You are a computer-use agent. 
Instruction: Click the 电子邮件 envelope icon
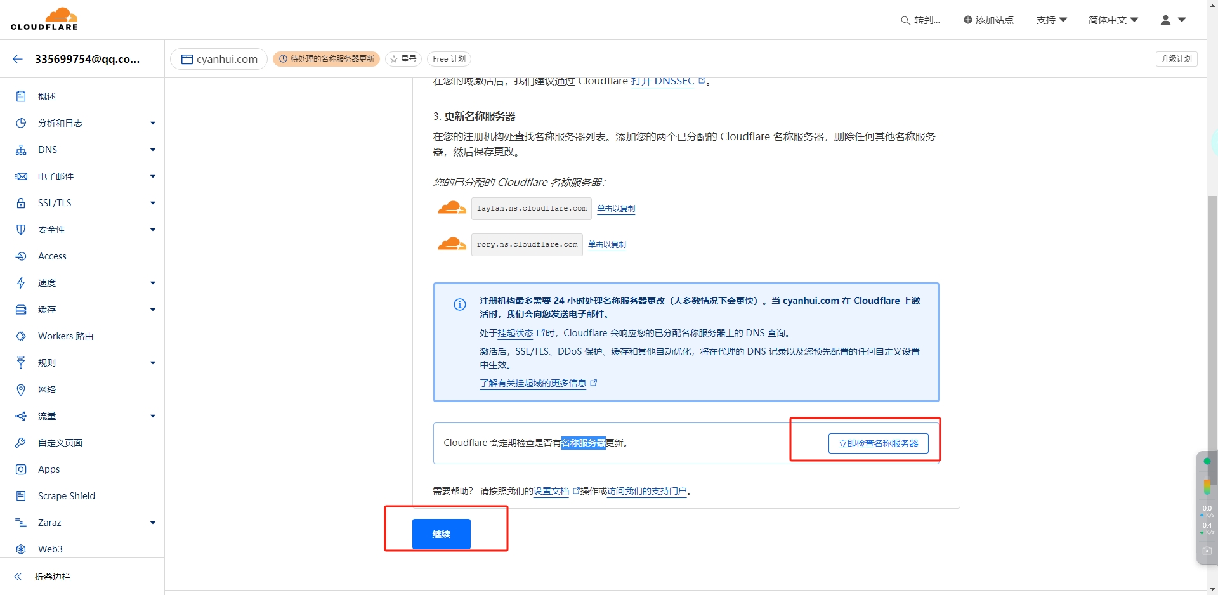pyautogui.click(x=21, y=176)
